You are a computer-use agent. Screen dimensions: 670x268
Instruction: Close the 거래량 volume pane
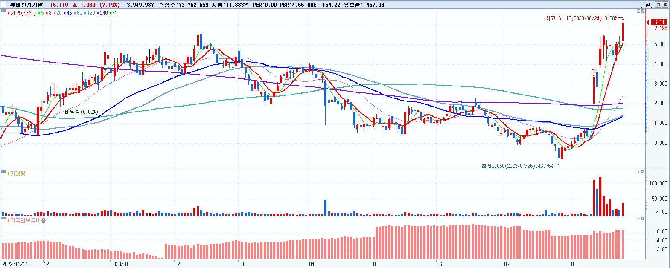[643, 172]
